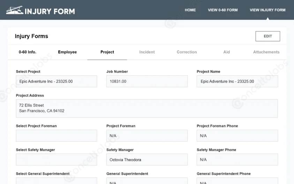
Task: Switch to the Employee tab
Action: point(67,52)
